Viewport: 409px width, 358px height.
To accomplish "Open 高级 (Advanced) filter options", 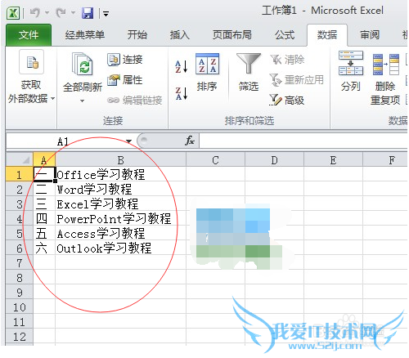I will 287,101.
